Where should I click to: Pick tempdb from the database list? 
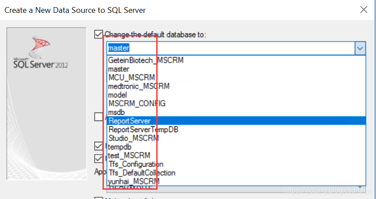click(x=236, y=147)
